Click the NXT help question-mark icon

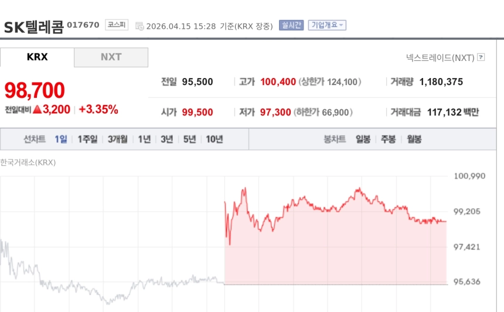click(x=481, y=57)
